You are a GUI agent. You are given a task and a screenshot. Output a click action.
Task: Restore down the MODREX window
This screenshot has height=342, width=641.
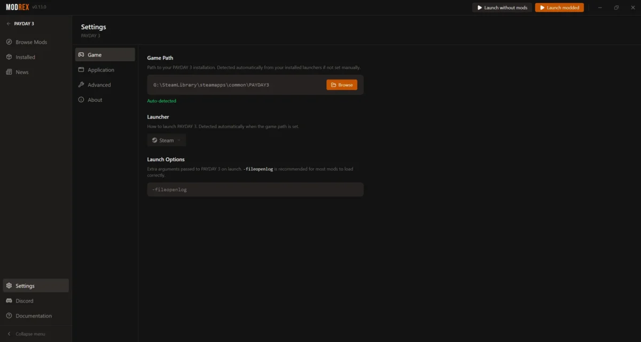(x=616, y=7)
